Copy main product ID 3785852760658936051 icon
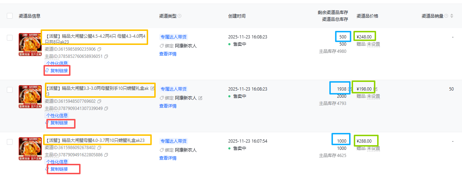This screenshot has height=180, width=462. click(x=106, y=56)
